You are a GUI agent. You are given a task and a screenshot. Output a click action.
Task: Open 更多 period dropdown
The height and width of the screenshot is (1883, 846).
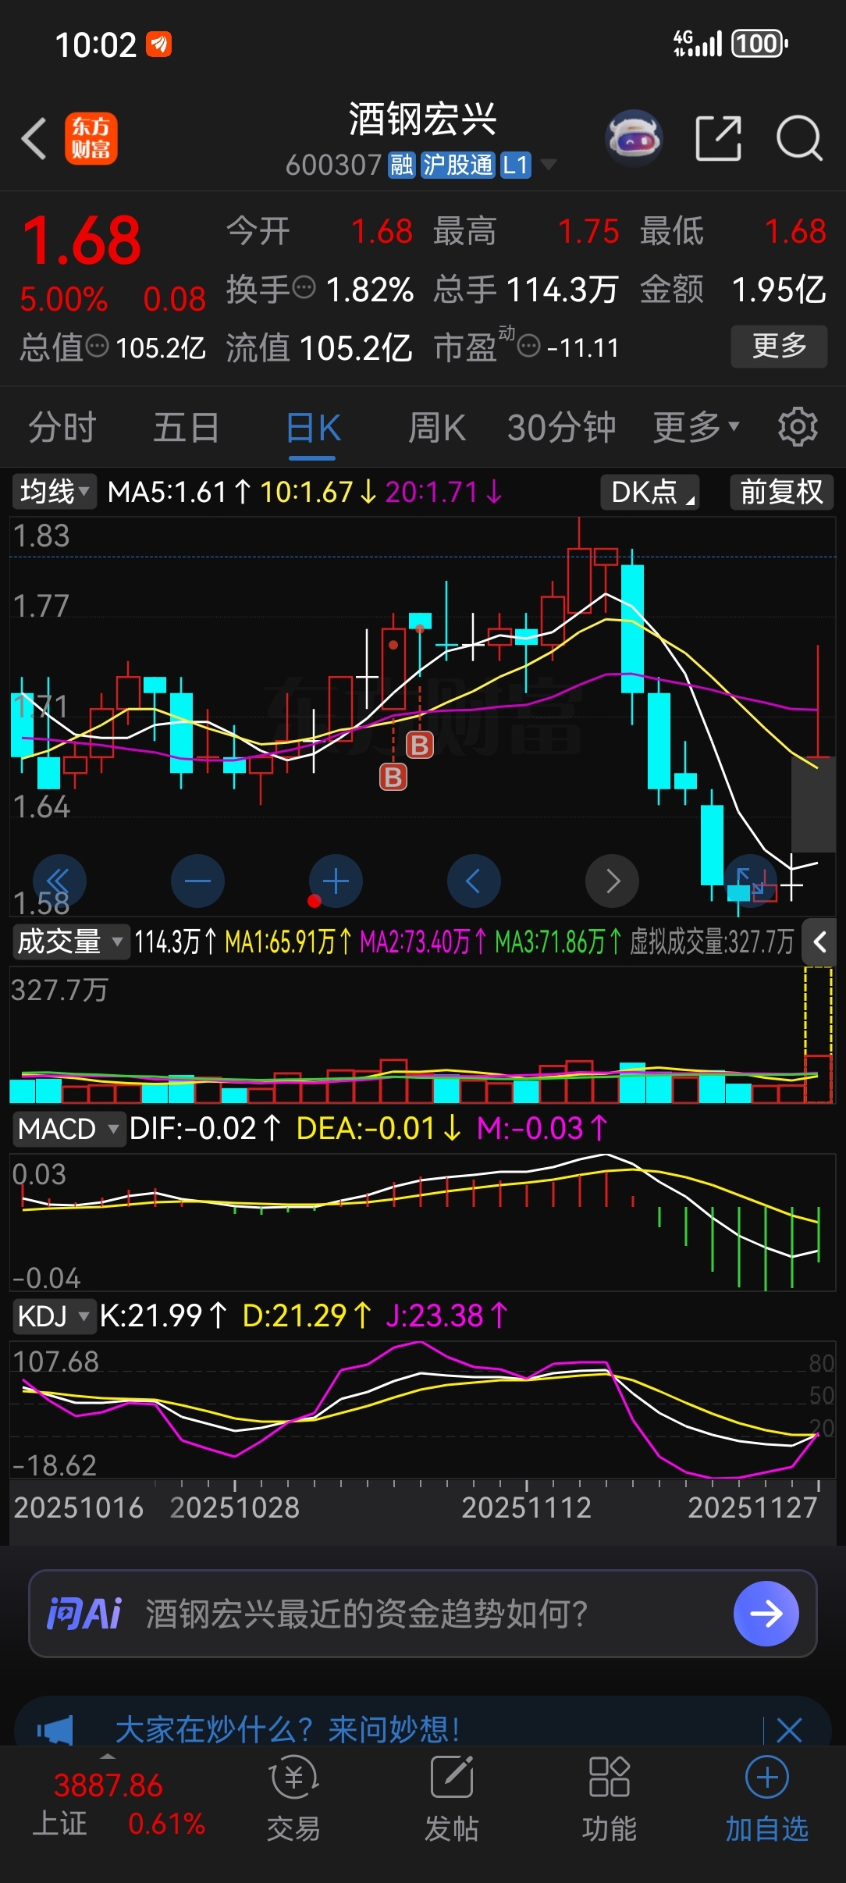695,426
